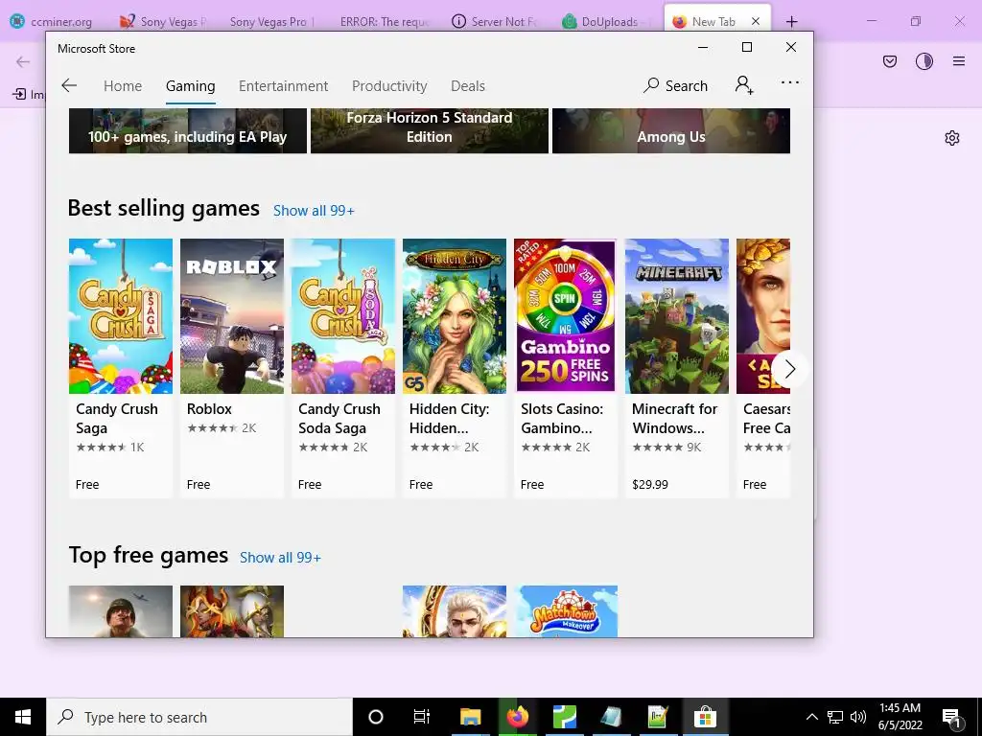
Task: Show all 99+ top free games
Action: coord(280,558)
